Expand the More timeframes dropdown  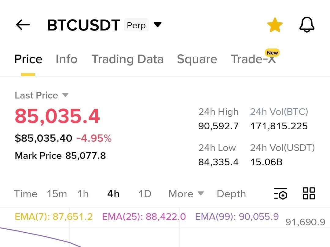coord(186,194)
